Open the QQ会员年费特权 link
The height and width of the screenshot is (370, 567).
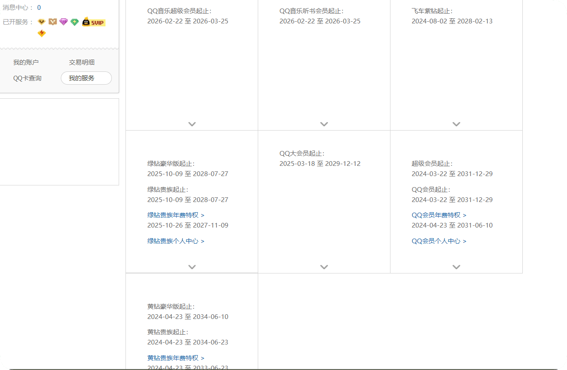439,215
